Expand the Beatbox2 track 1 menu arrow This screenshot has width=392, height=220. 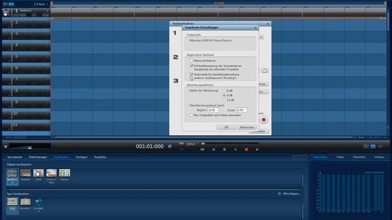coord(47,11)
